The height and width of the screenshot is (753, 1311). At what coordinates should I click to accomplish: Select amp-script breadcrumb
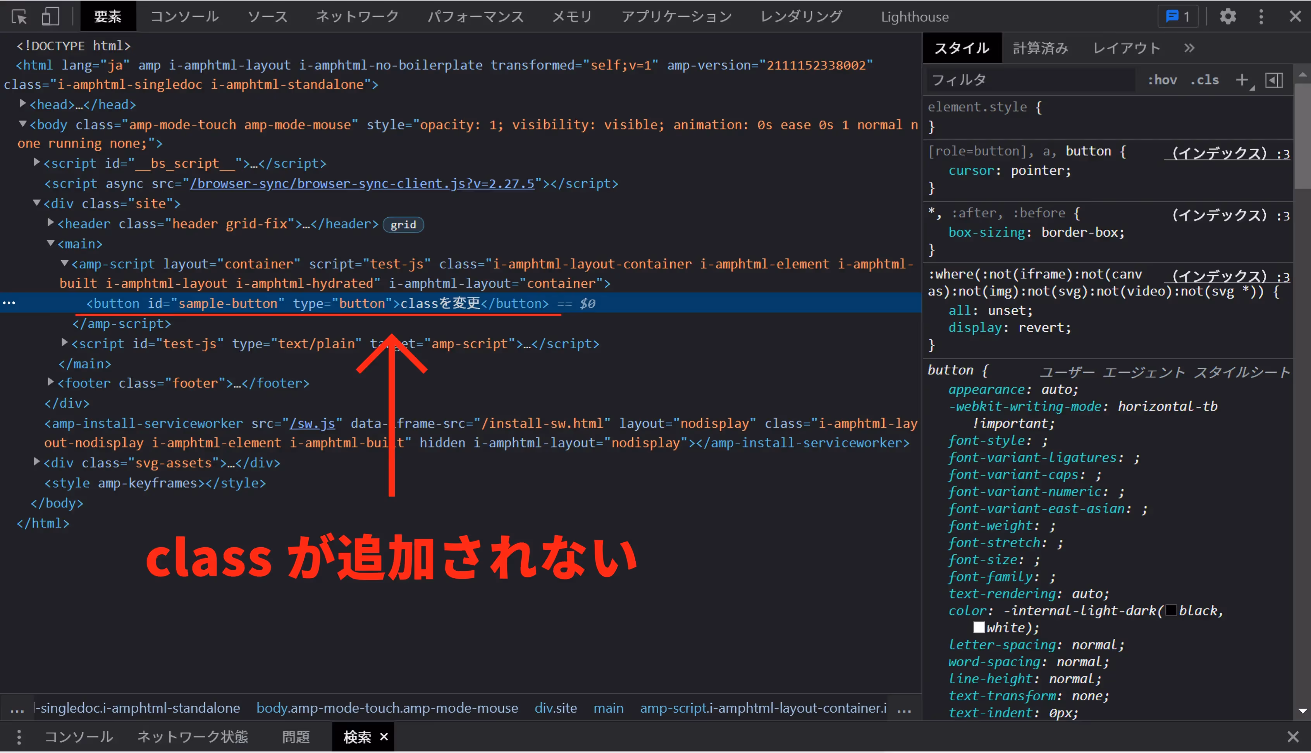(x=763, y=708)
